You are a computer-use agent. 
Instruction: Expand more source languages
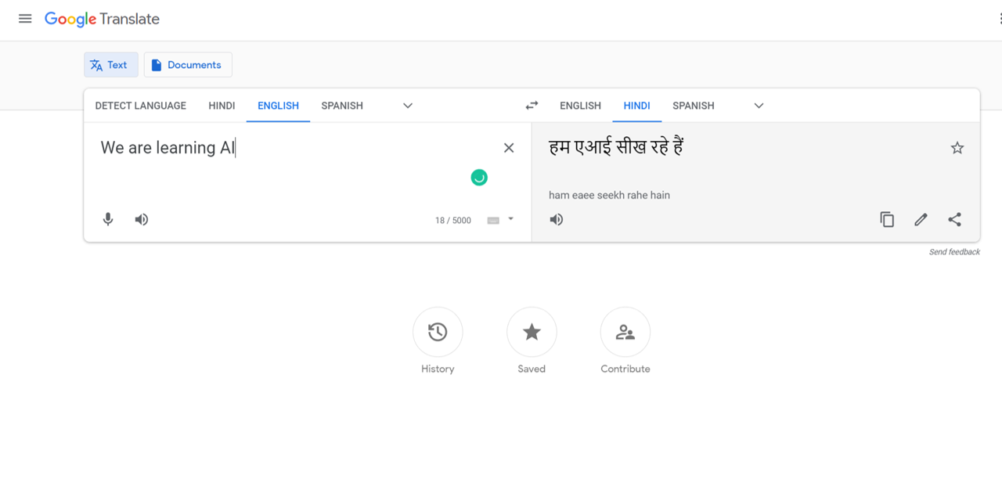tap(408, 106)
